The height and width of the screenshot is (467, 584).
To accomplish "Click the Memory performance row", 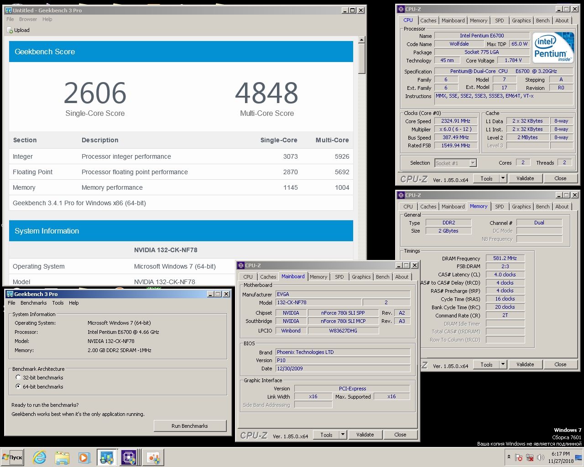I will click(x=181, y=187).
